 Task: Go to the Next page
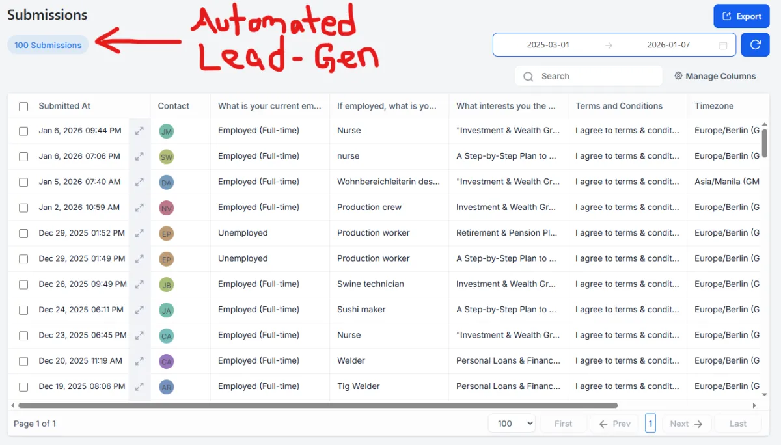(x=687, y=424)
